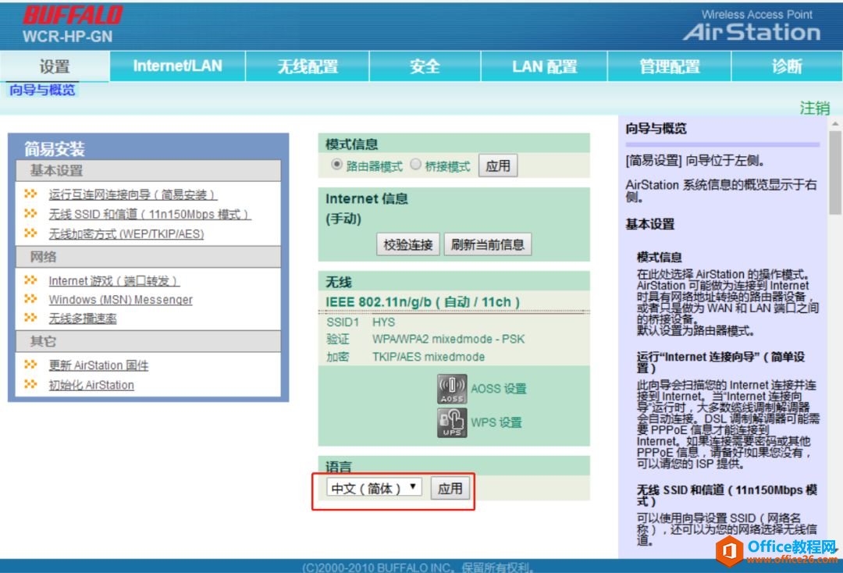Click TKIP/AES mixedmode text
Screen dimensions: 843x573
click(x=429, y=357)
